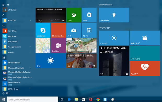Click the Explore Windows group heading
The image size is (162, 102).
tap(106, 5)
